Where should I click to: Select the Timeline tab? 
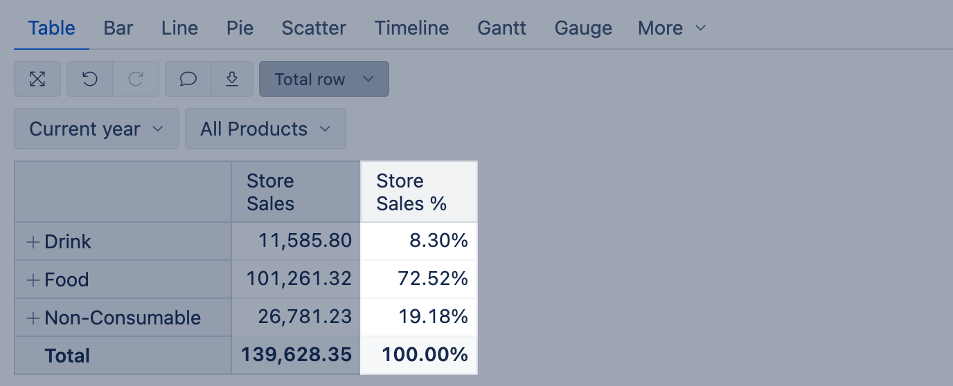(x=411, y=28)
